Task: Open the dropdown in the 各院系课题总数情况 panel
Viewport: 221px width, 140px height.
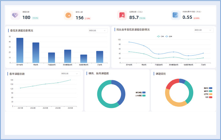Action: pos(98,30)
